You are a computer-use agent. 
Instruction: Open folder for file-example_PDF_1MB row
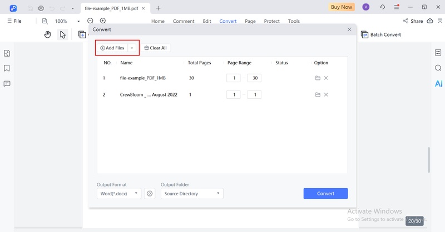318,78
